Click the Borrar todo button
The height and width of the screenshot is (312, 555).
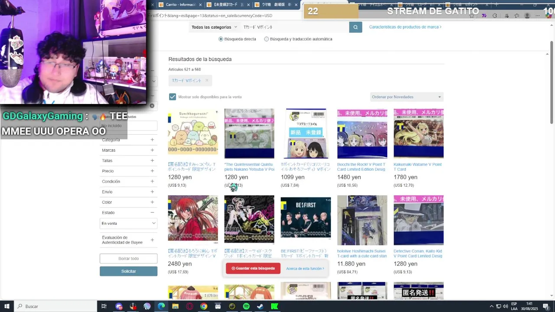click(x=128, y=259)
